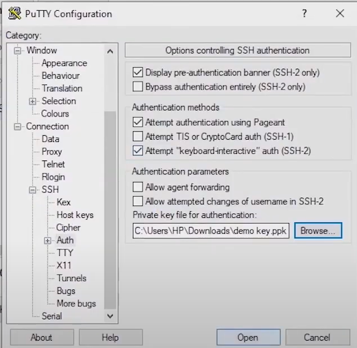Screen dimensions: 357x348
Task: Enable Allow agent forwarding checkbox
Action: tap(138, 187)
